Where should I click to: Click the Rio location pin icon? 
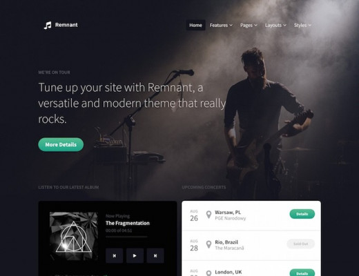208,244
